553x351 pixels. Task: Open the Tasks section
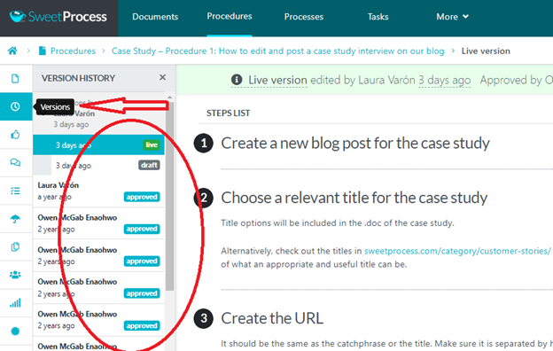pyautogui.click(x=378, y=17)
